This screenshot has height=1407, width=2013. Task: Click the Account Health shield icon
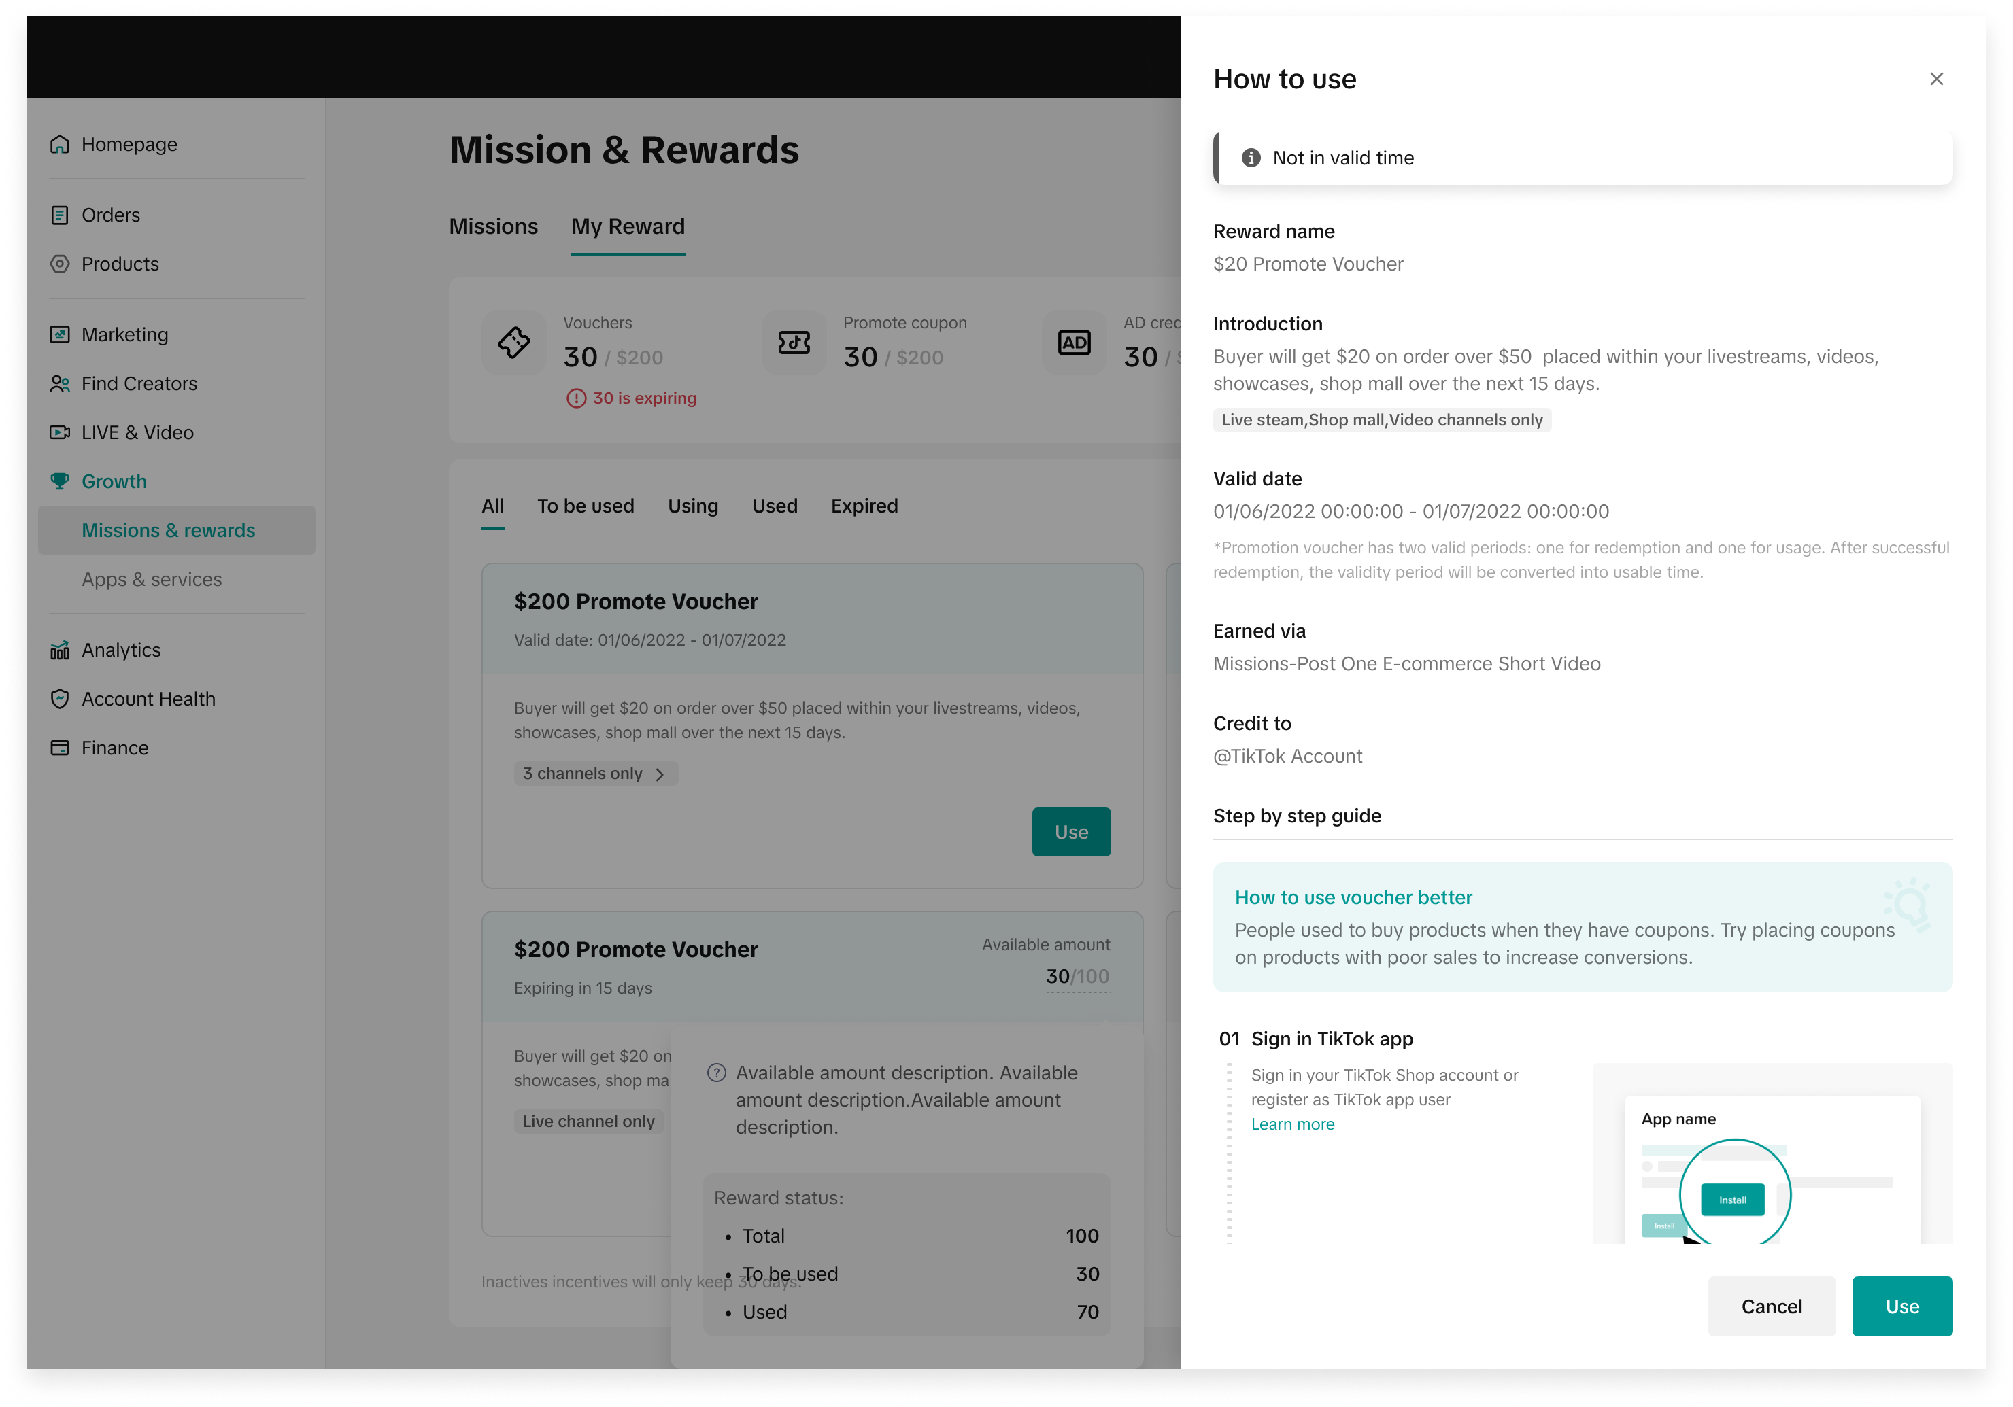tap(60, 698)
